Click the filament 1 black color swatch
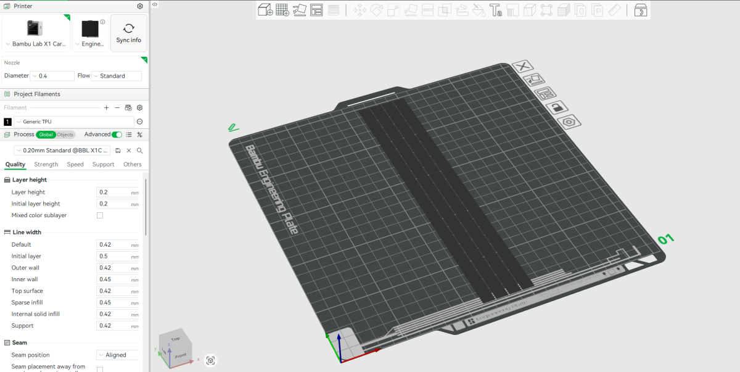 point(8,122)
